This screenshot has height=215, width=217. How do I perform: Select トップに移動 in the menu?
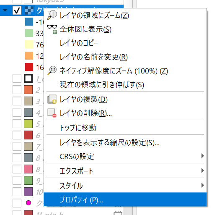pyautogui.click(x=125, y=127)
